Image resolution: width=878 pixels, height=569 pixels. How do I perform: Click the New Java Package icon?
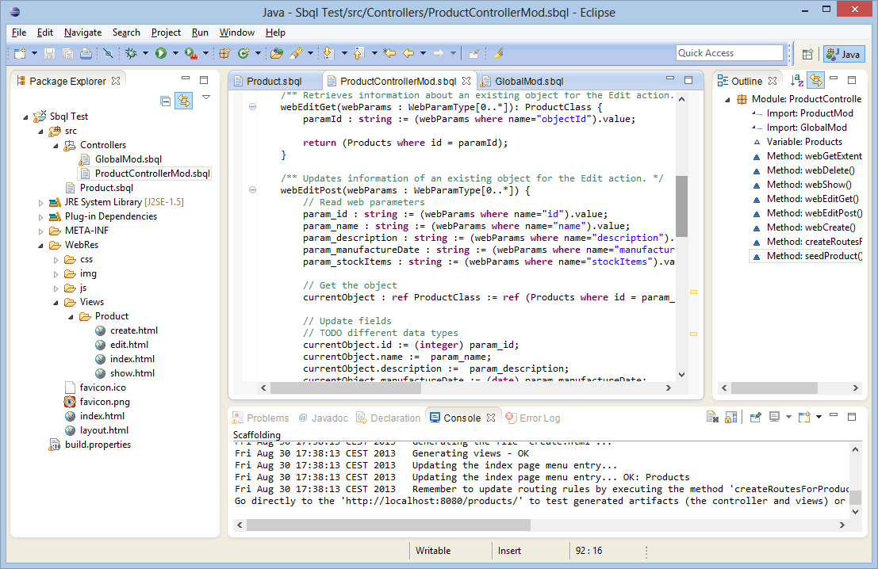225,53
